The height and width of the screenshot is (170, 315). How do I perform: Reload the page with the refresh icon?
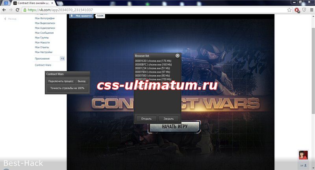(x=17, y=10)
